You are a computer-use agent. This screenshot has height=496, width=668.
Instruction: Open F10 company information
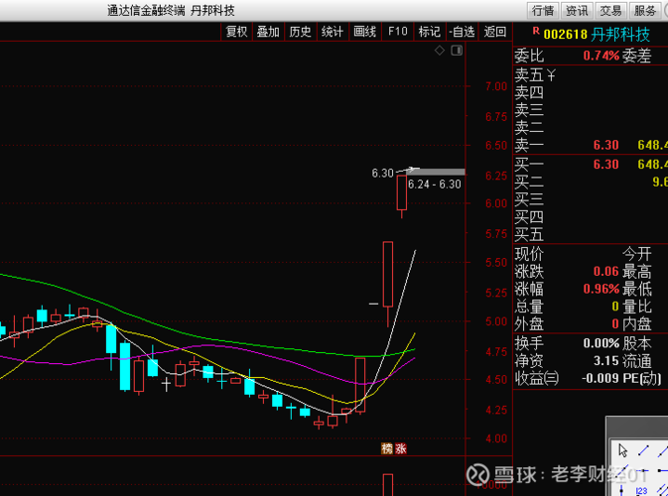click(x=397, y=32)
